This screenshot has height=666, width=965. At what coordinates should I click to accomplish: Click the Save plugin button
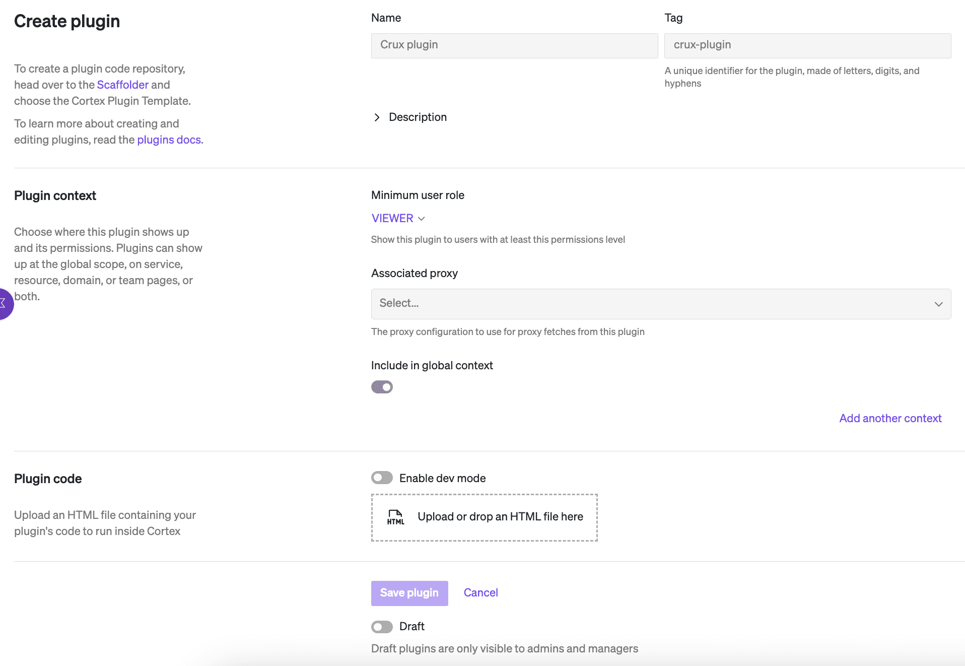[x=409, y=593]
